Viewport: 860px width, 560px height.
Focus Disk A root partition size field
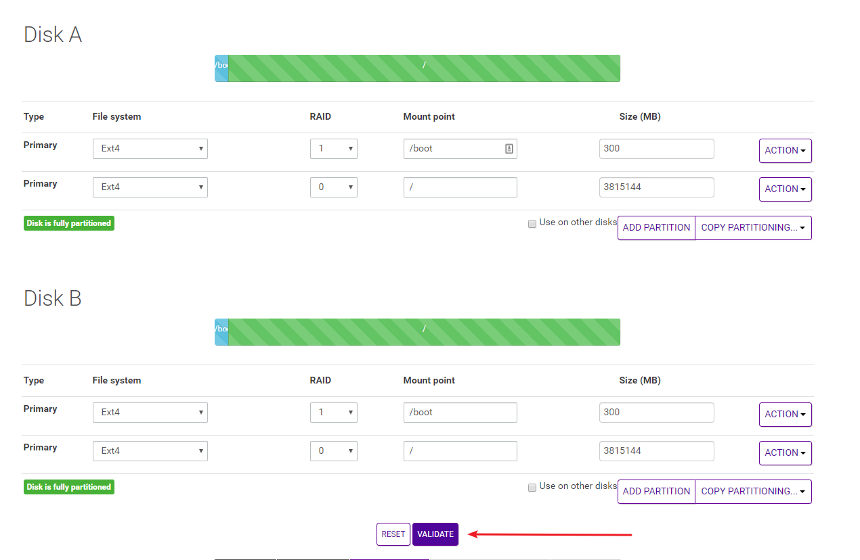pos(656,187)
